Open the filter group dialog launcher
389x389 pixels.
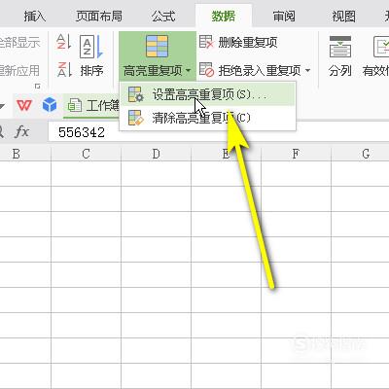38,86
